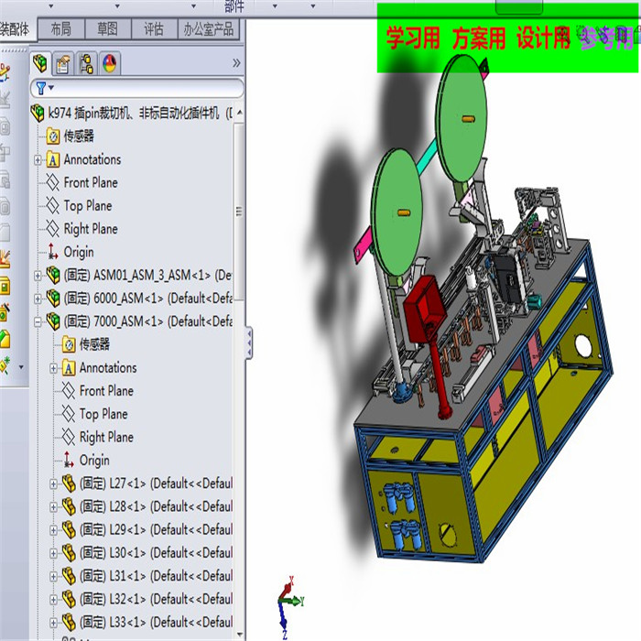
Task: Select the 6000_ASM<1> assembly icon
Action: (x=53, y=299)
